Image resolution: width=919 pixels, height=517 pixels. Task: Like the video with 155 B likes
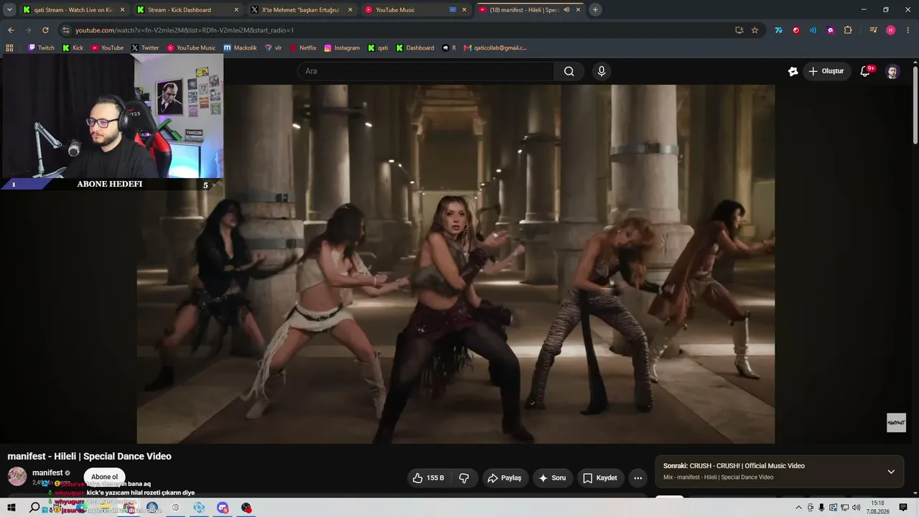429,478
